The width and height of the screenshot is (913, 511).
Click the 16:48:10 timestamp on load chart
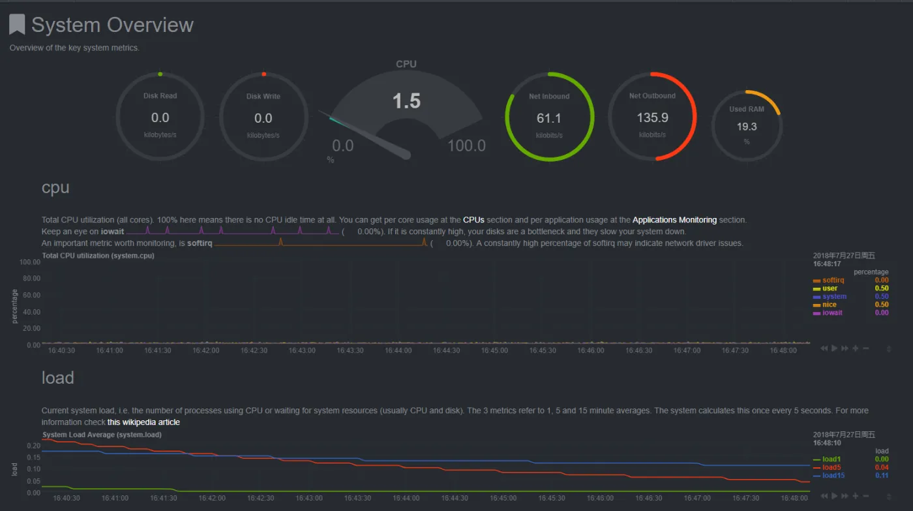tap(827, 443)
